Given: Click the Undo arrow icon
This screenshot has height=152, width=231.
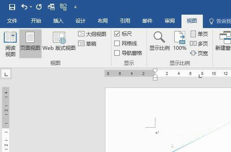Looking at the screenshot, I should (x=24, y=7).
